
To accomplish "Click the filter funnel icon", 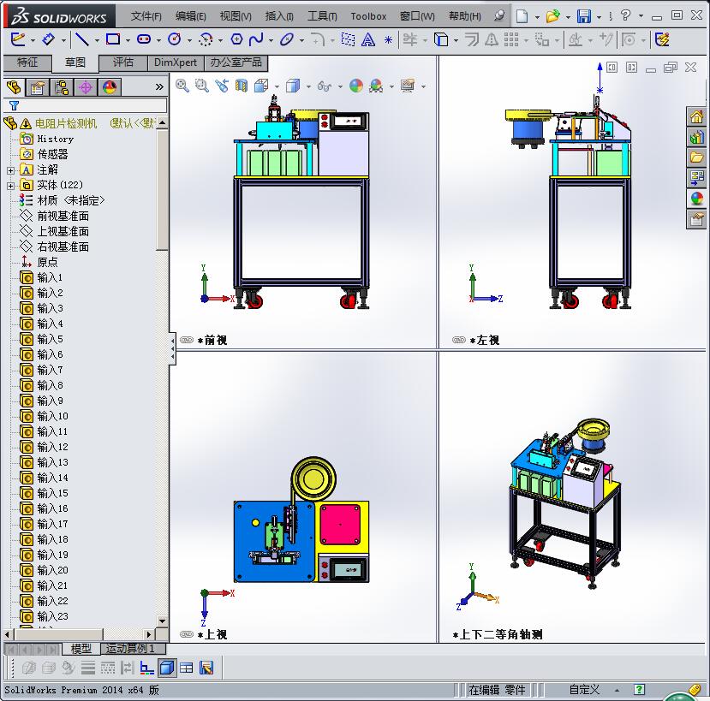I will click(x=14, y=106).
